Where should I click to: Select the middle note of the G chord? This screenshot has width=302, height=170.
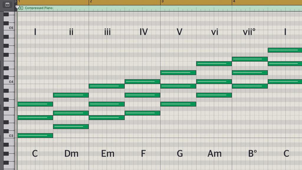click(x=178, y=86)
